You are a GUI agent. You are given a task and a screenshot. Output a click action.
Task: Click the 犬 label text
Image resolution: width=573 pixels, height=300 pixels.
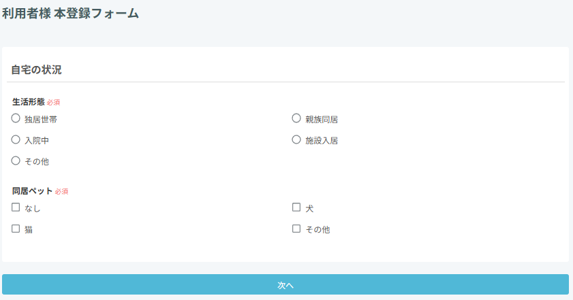(309, 209)
